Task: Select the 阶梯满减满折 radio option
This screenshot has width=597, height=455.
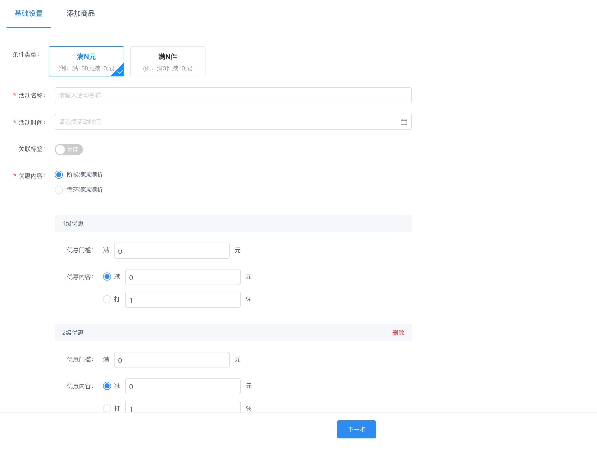Action: [x=59, y=175]
